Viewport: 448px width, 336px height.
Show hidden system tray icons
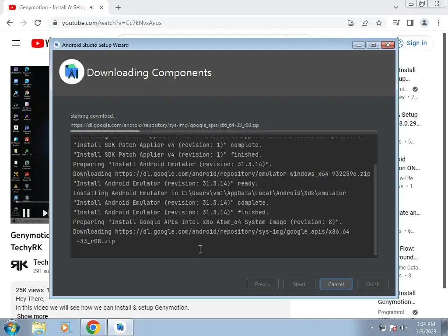(372, 328)
